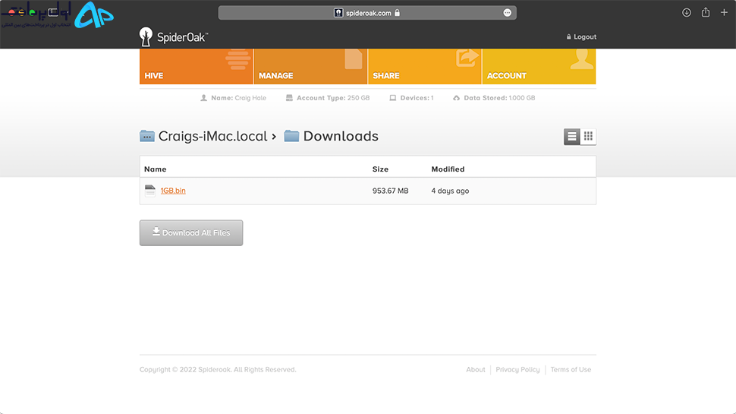This screenshot has height=414, width=736.
Task: Open the Privacy Policy footer link
Action: coord(517,369)
